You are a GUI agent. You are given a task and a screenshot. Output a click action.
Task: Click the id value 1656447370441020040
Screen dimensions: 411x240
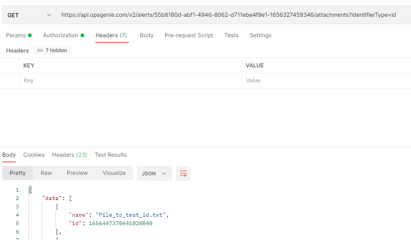(121, 224)
